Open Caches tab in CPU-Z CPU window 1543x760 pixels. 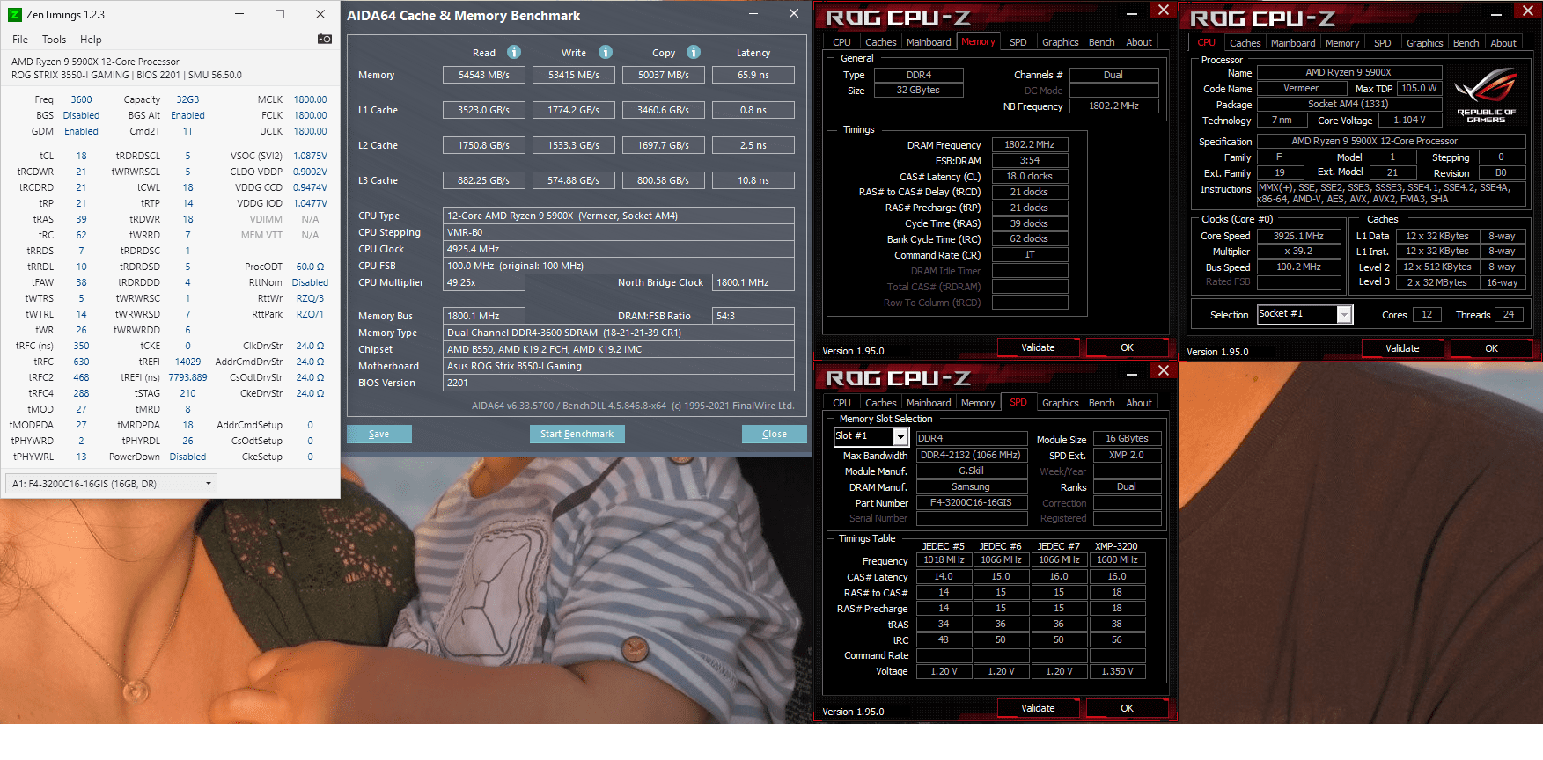point(1245,43)
